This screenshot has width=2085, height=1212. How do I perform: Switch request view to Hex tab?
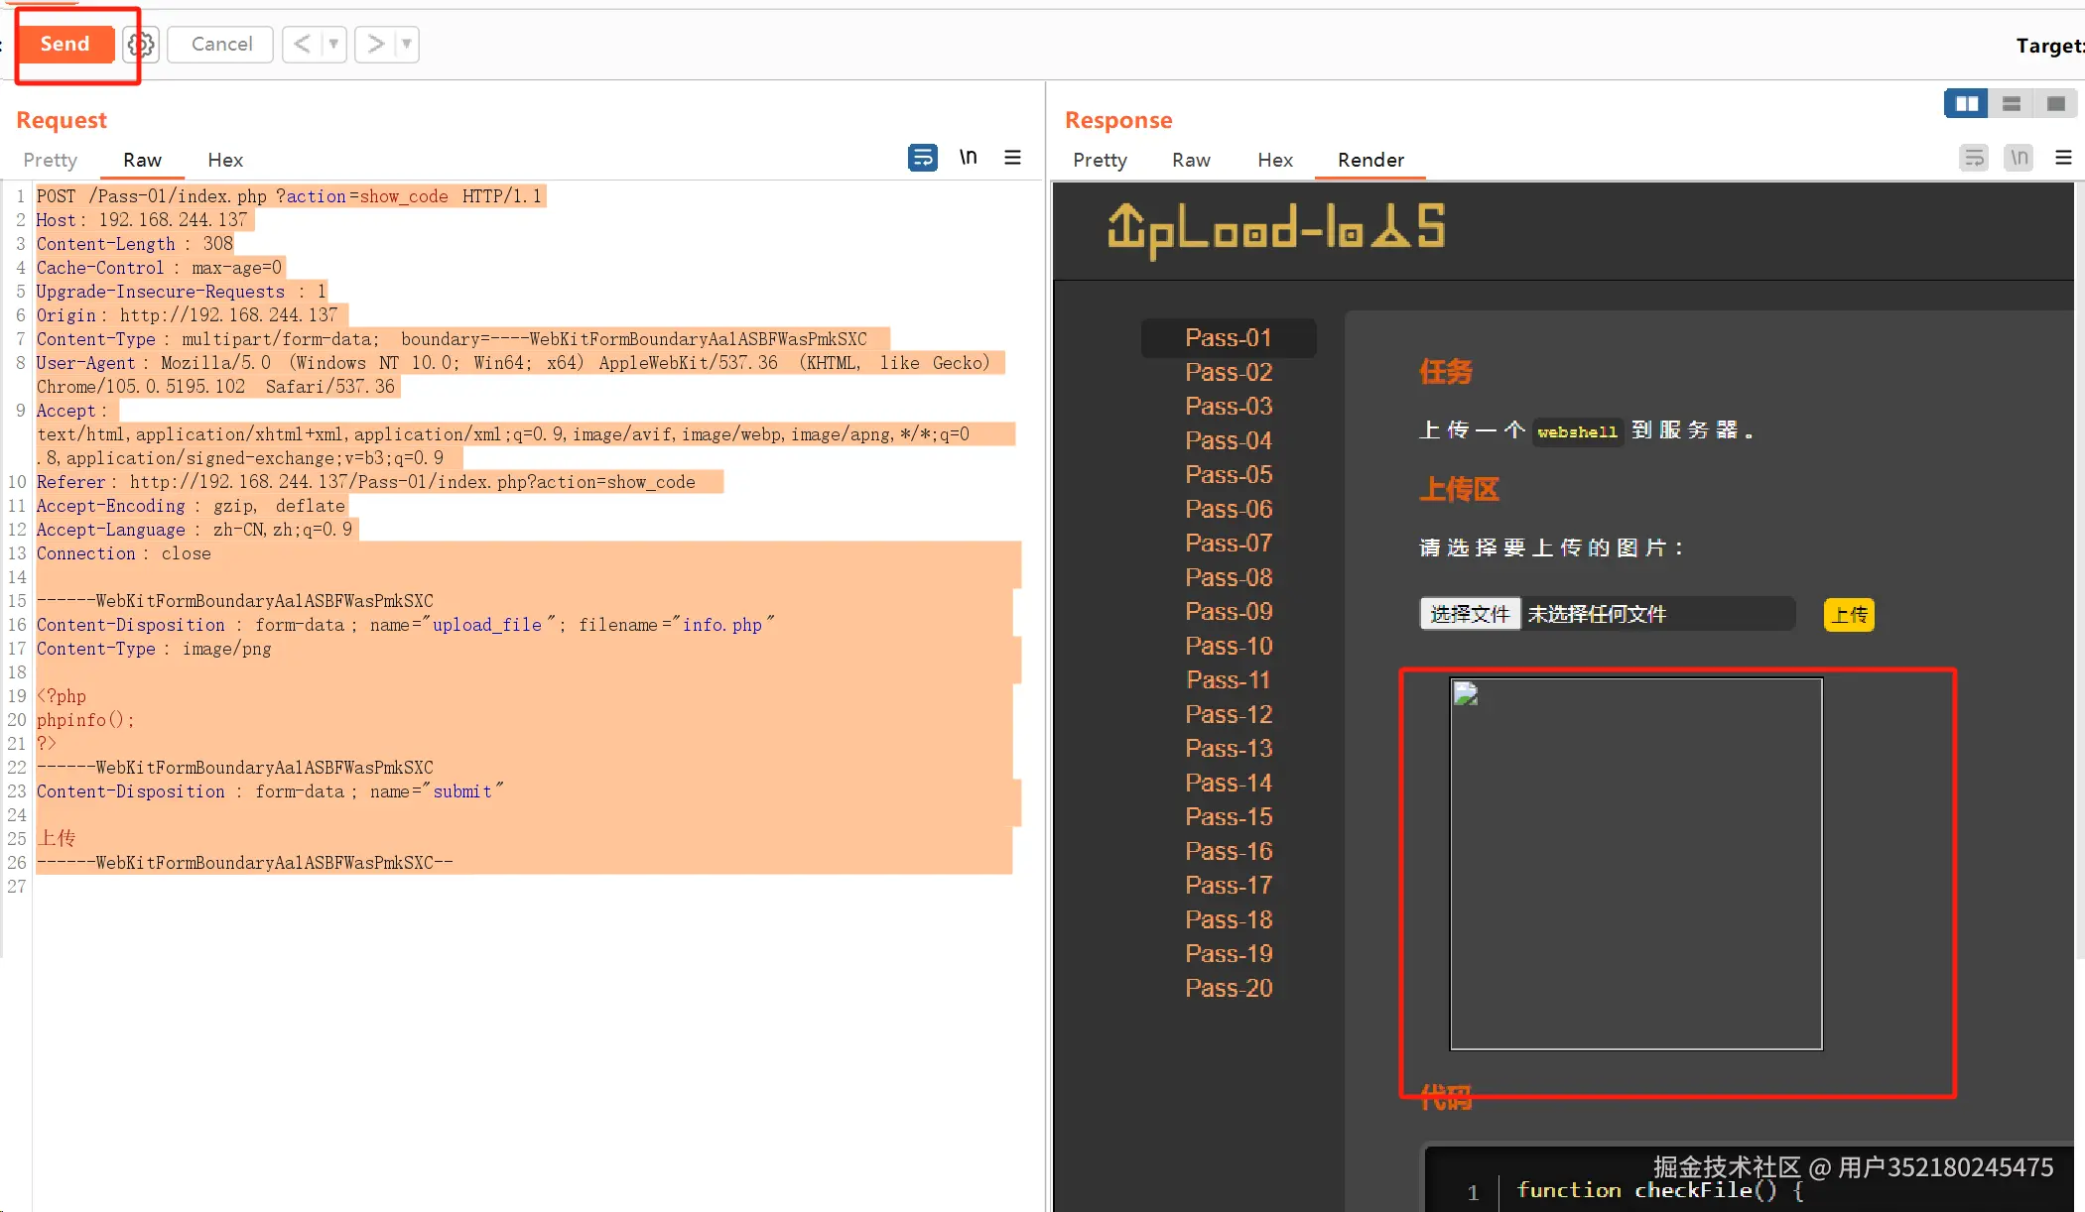point(225,160)
